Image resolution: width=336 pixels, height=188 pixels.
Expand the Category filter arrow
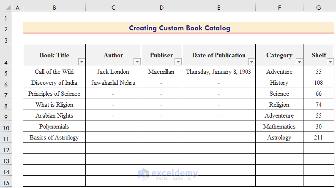pyautogui.click(x=299, y=62)
